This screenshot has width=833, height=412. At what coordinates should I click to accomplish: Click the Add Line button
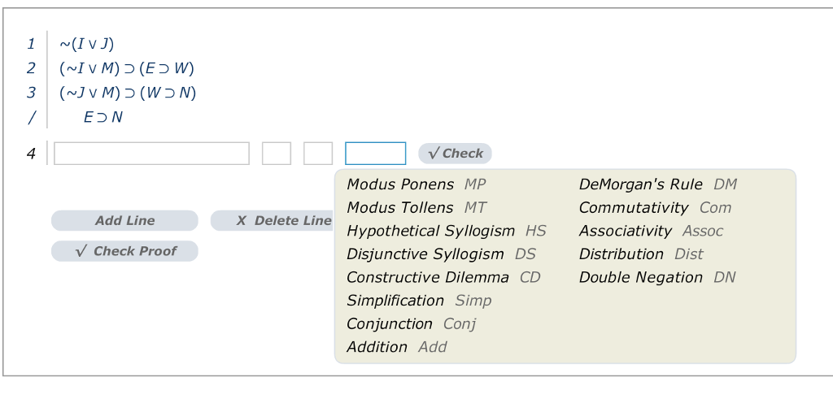(124, 220)
